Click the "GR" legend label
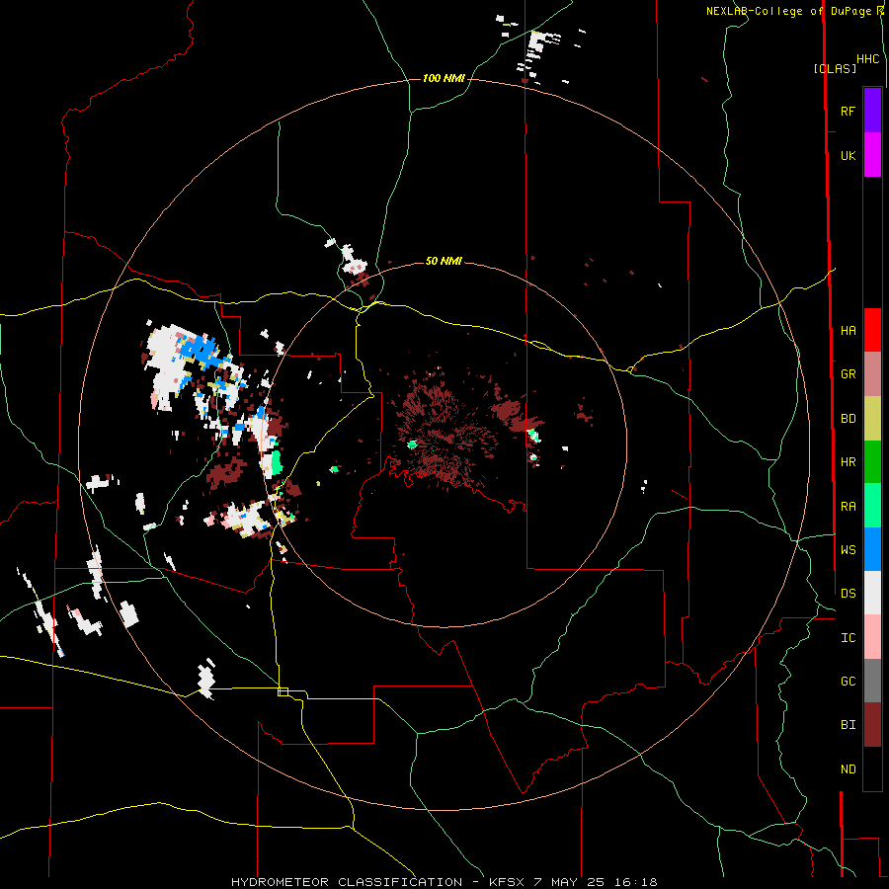 (x=849, y=374)
